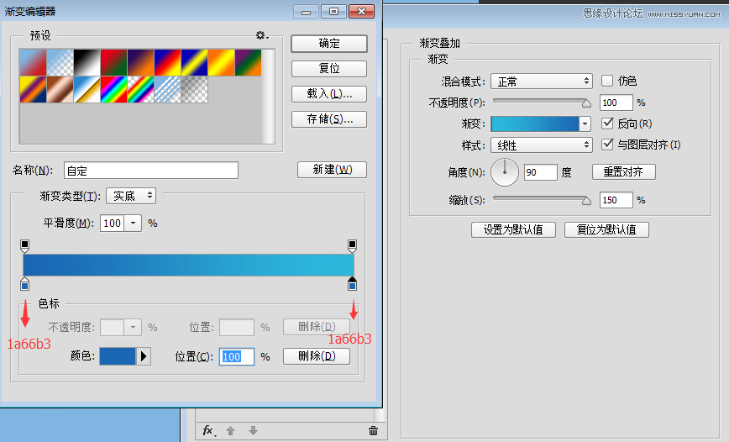729x442 pixels.
Task: Open the 混合模式 blend mode dropdown
Action: tap(542, 82)
